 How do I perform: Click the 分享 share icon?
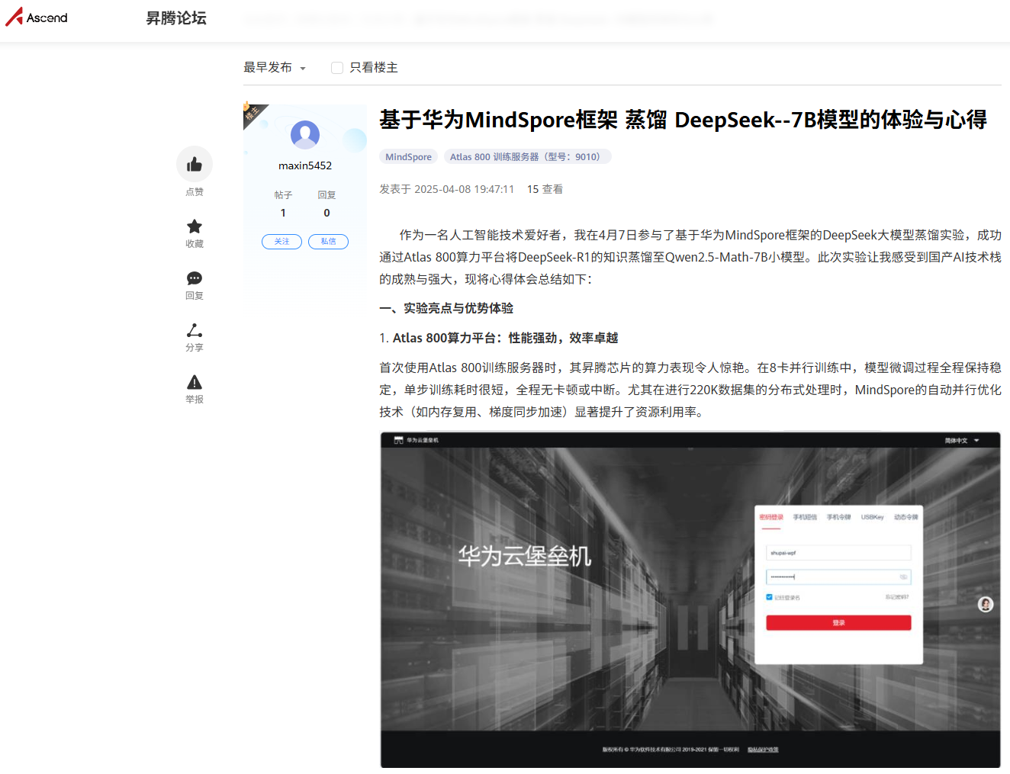coord(195,330)
